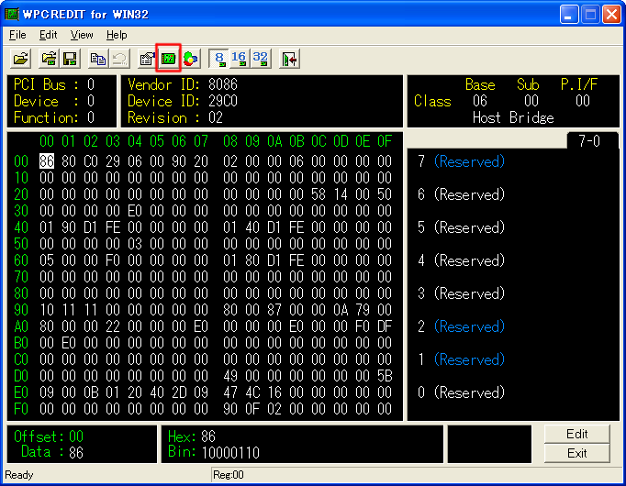Switch to 32-bit display mode

[x=261, y=59]
